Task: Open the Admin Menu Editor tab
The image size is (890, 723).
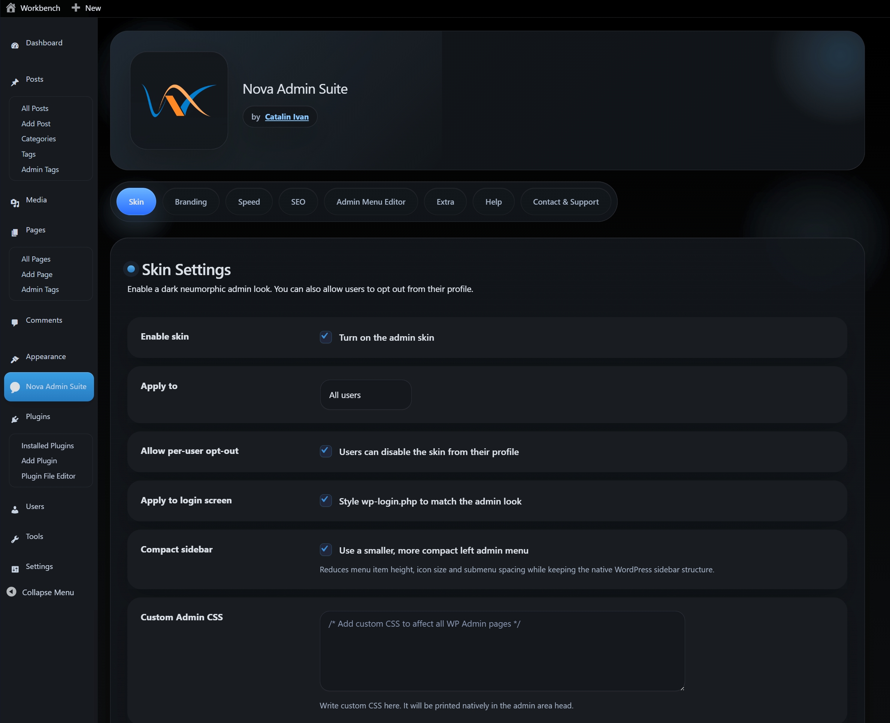Action: pos(370,201)
